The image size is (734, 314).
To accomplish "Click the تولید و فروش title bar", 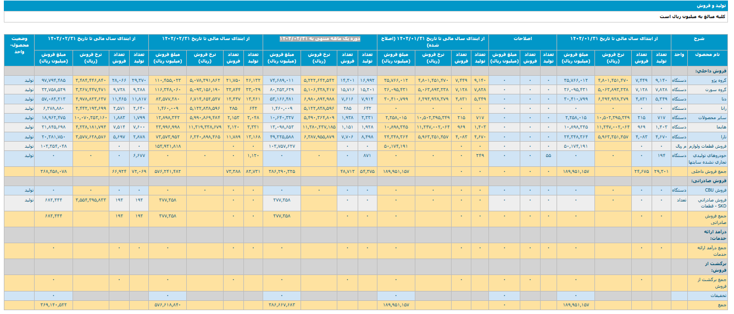I will 714,5.
